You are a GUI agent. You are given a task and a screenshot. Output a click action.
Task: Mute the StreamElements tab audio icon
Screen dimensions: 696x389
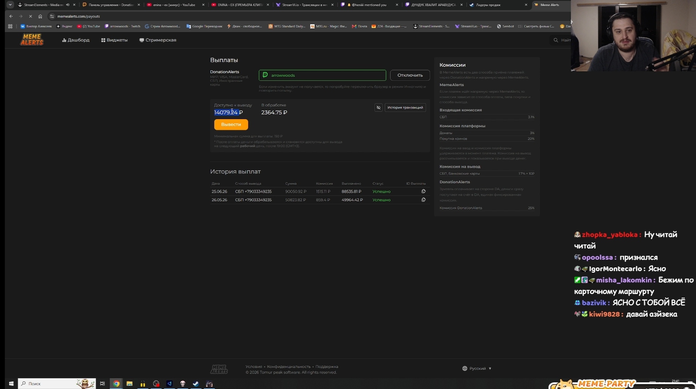click(68, 5)
